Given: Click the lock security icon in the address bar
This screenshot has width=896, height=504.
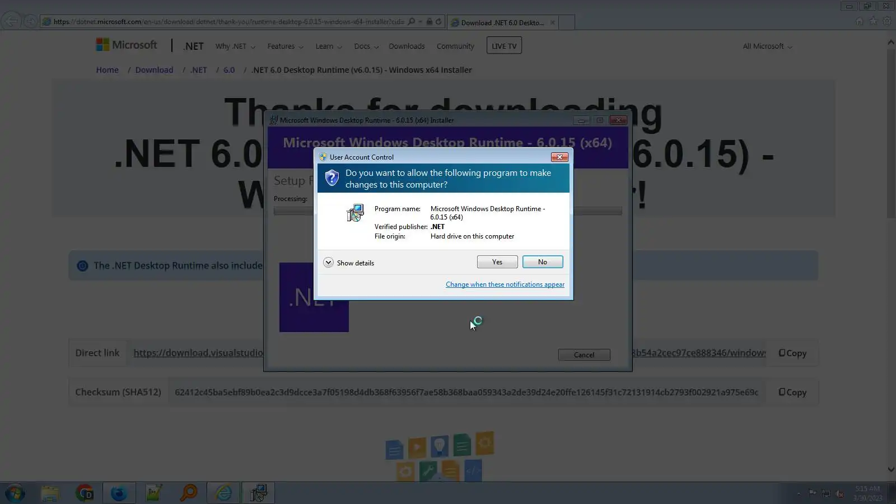Looking at the screenshot, I should 429,22.
